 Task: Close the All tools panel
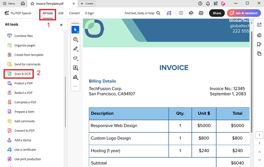(61, 25)
